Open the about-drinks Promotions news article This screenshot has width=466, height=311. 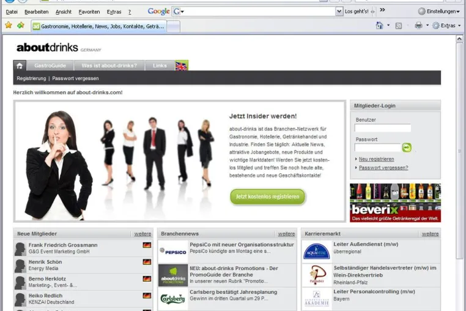click(234, 271)
